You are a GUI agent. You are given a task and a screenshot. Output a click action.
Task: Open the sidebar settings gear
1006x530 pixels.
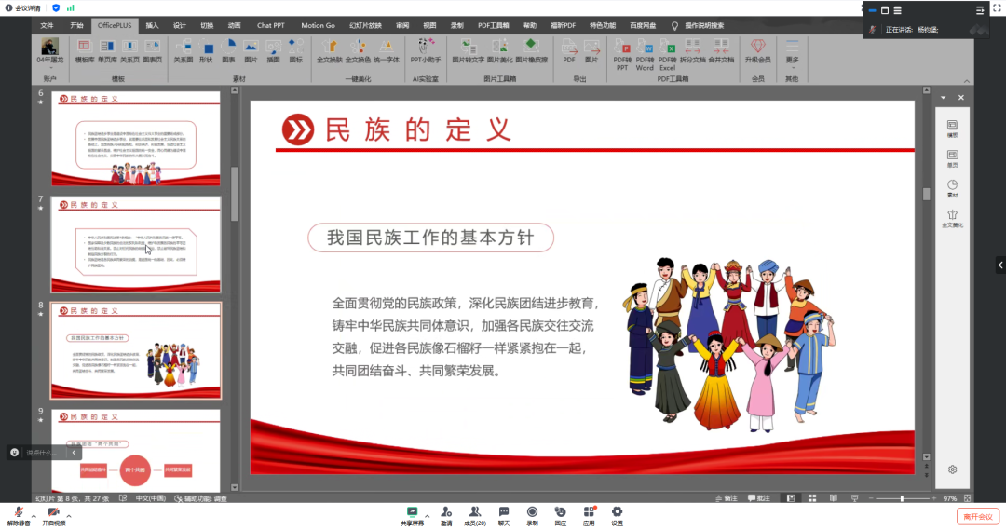(952, 469)
